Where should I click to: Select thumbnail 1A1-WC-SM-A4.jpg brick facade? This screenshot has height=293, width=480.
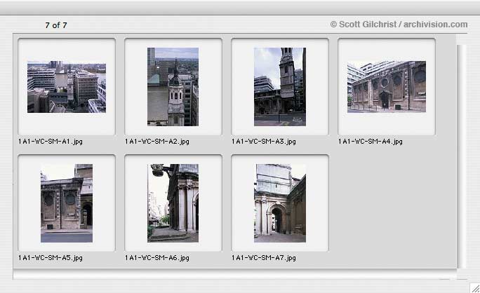(387, 87)
